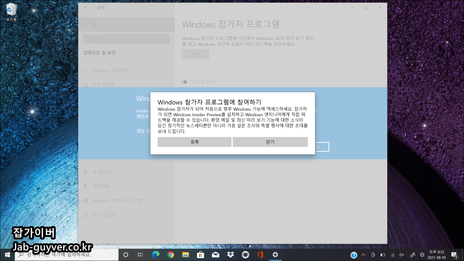Expand the hidden tray icons chevron

[x=363, y=255]
